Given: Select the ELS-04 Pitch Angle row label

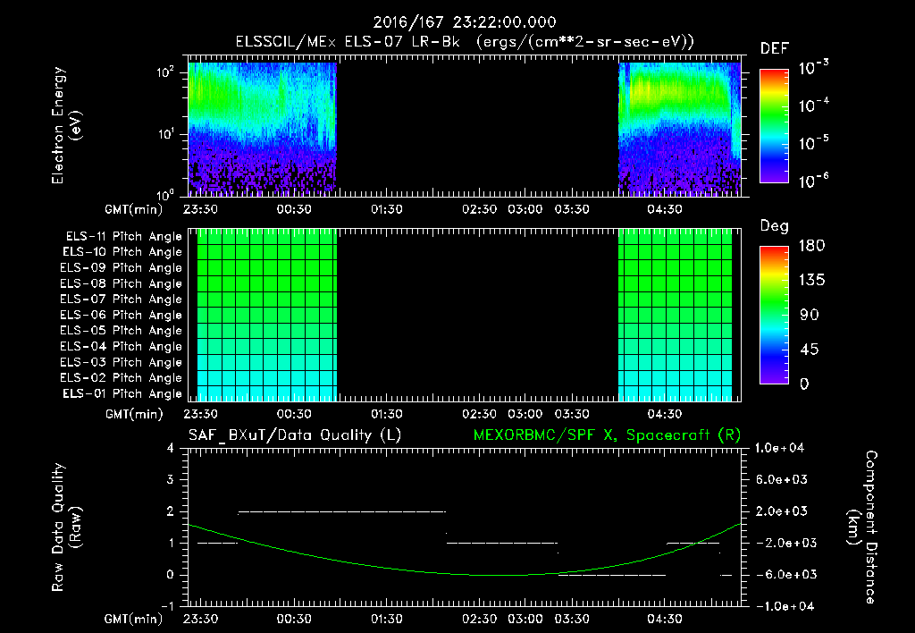Looking at the screenshot, I should pos(122,347).
